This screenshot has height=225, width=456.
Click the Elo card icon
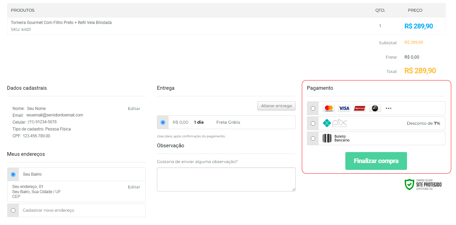tap(375, 108)
